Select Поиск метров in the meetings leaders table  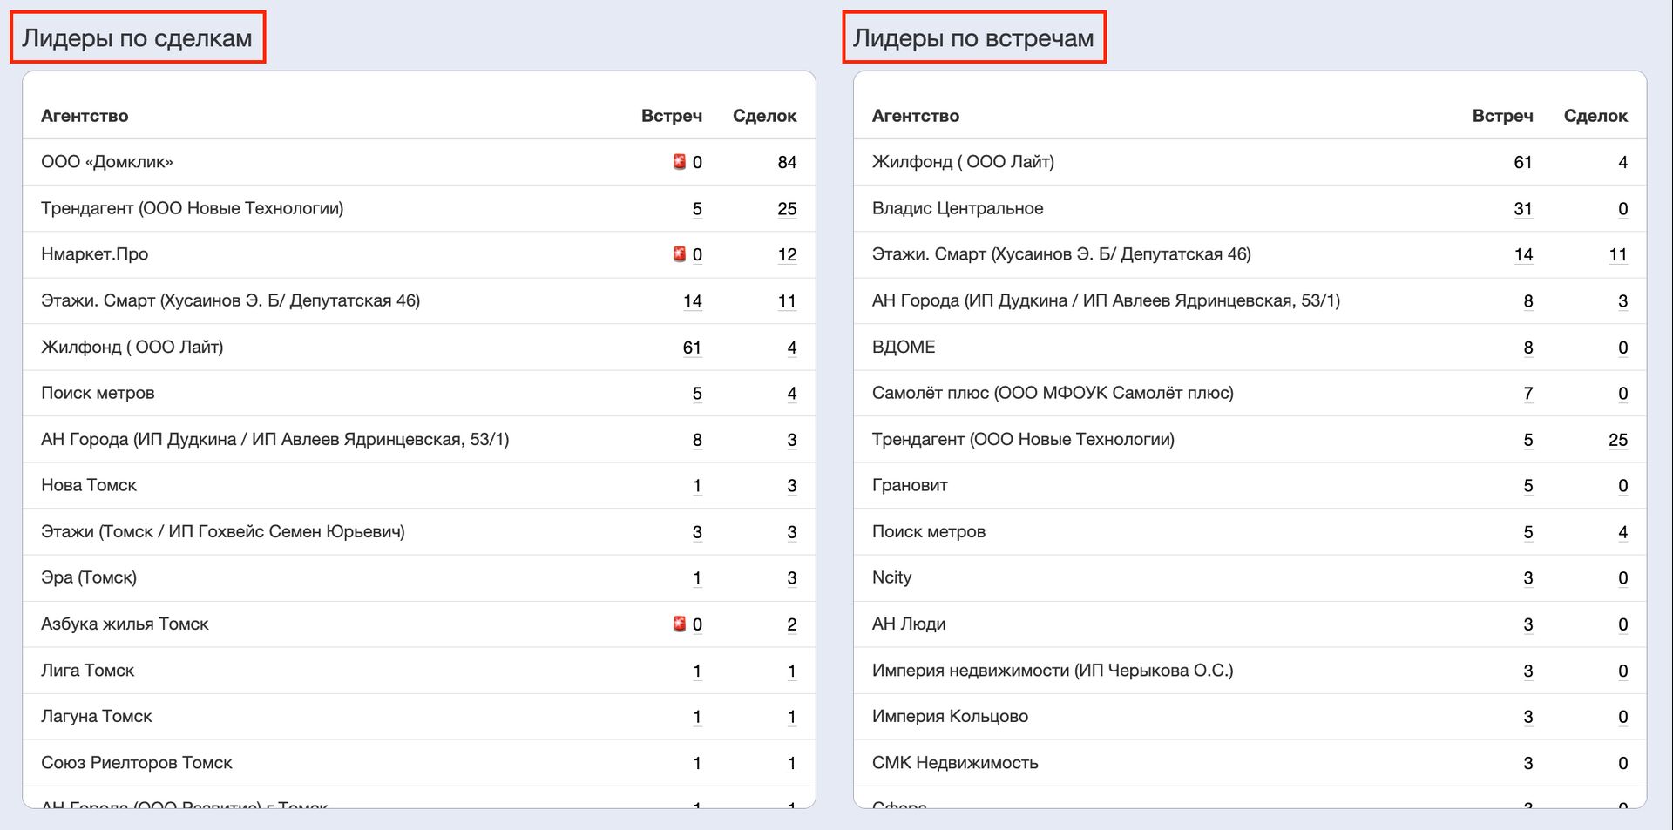[x=929, y=531]
